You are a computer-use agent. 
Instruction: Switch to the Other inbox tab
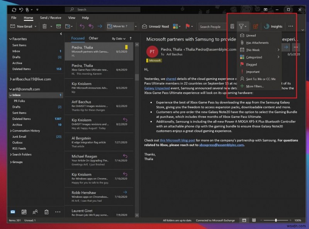point(93,38)
